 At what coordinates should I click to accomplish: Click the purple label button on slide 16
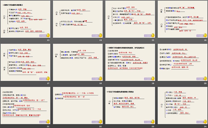click(x=200, y=36)
